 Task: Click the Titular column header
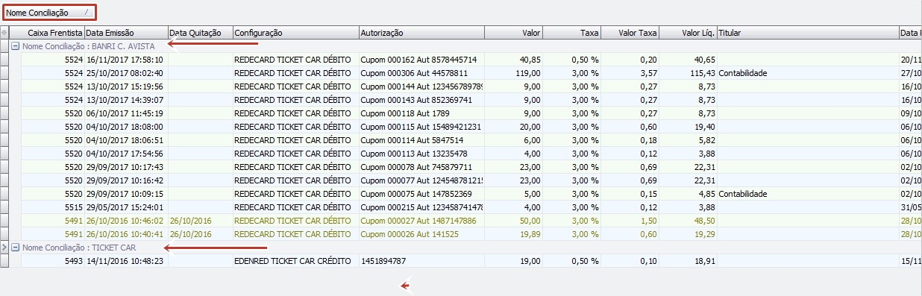click(808, 33)
